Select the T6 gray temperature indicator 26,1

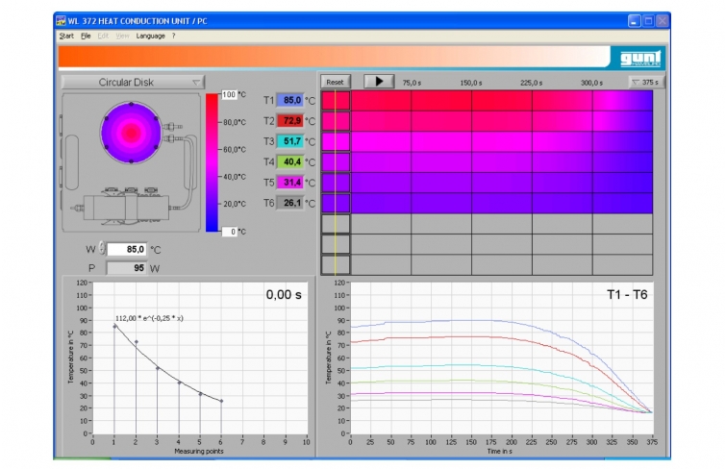click(289, 203)
